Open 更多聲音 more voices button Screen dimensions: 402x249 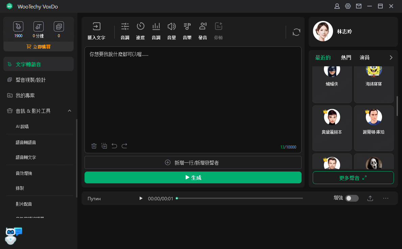[353, 178]
